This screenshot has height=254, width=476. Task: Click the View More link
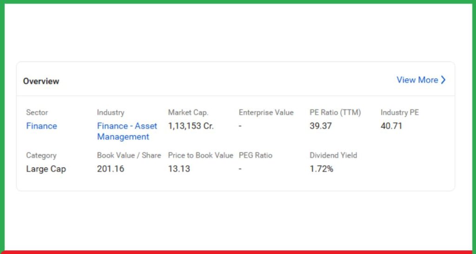417,80
